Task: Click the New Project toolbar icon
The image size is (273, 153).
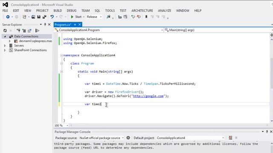Action: (24, 17)
